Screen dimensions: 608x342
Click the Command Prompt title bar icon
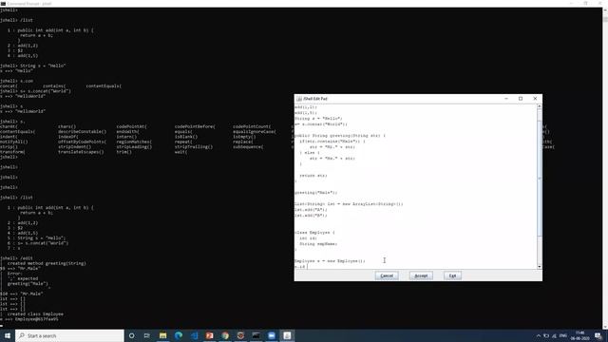pos(3,4)
